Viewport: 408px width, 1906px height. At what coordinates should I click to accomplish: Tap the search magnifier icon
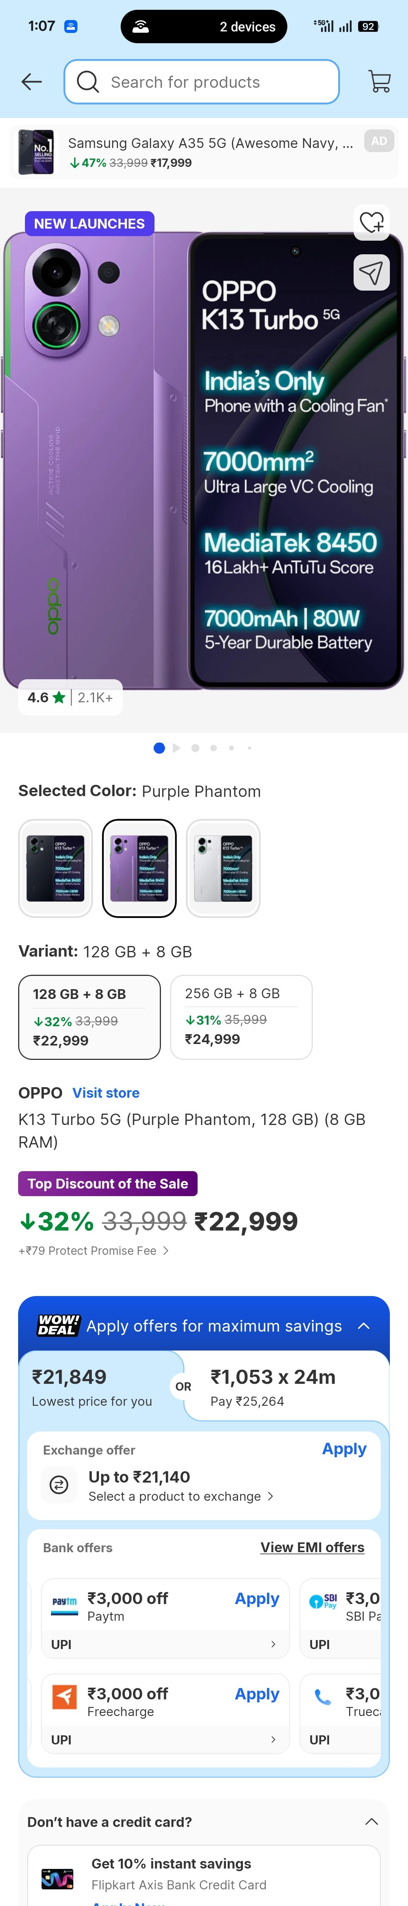(x=88, y=82)
